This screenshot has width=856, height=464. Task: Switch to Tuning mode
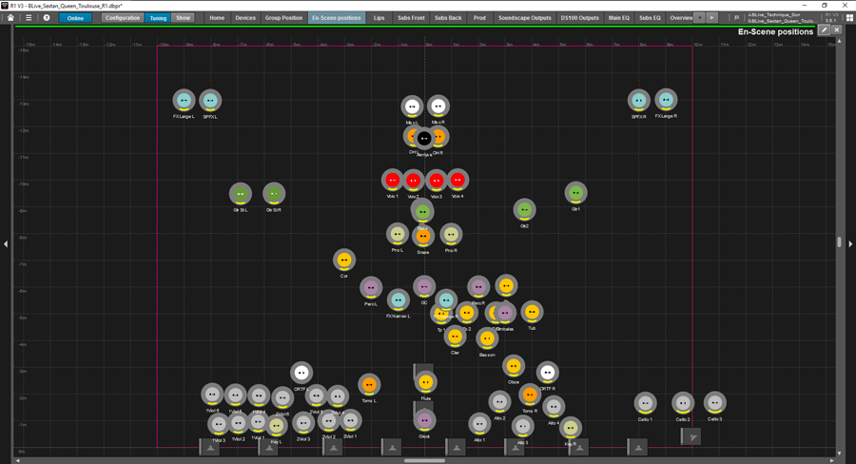click(x=158, y=18)
